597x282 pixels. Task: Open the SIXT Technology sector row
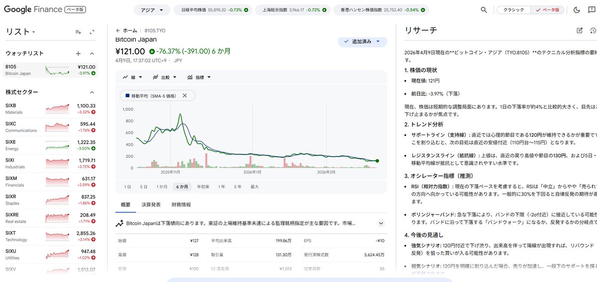click(51, 236)
